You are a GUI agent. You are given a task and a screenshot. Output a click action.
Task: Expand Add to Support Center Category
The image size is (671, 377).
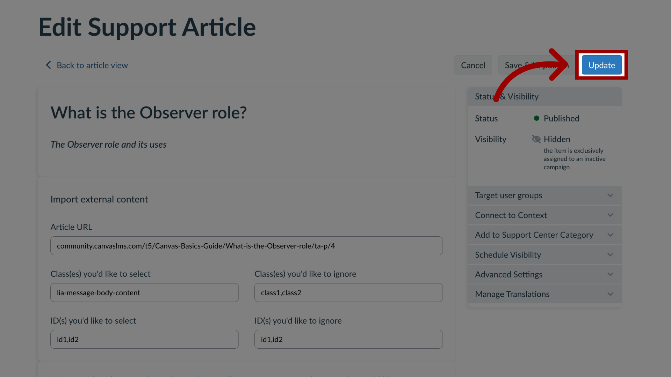(544, 235)
